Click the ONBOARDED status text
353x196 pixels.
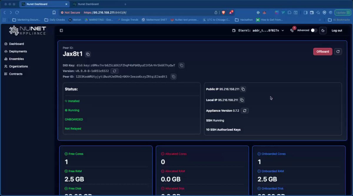coord(74,119)
